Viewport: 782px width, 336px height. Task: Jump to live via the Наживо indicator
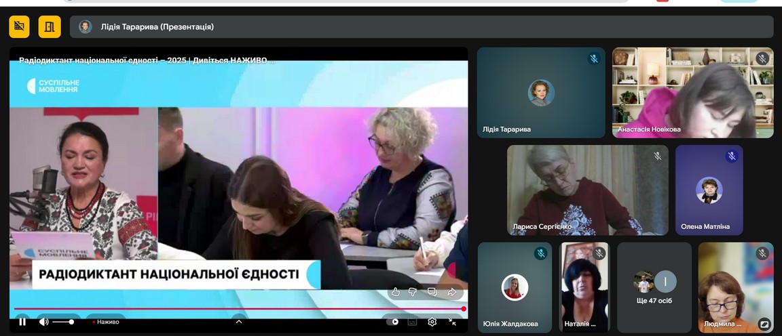107,322
